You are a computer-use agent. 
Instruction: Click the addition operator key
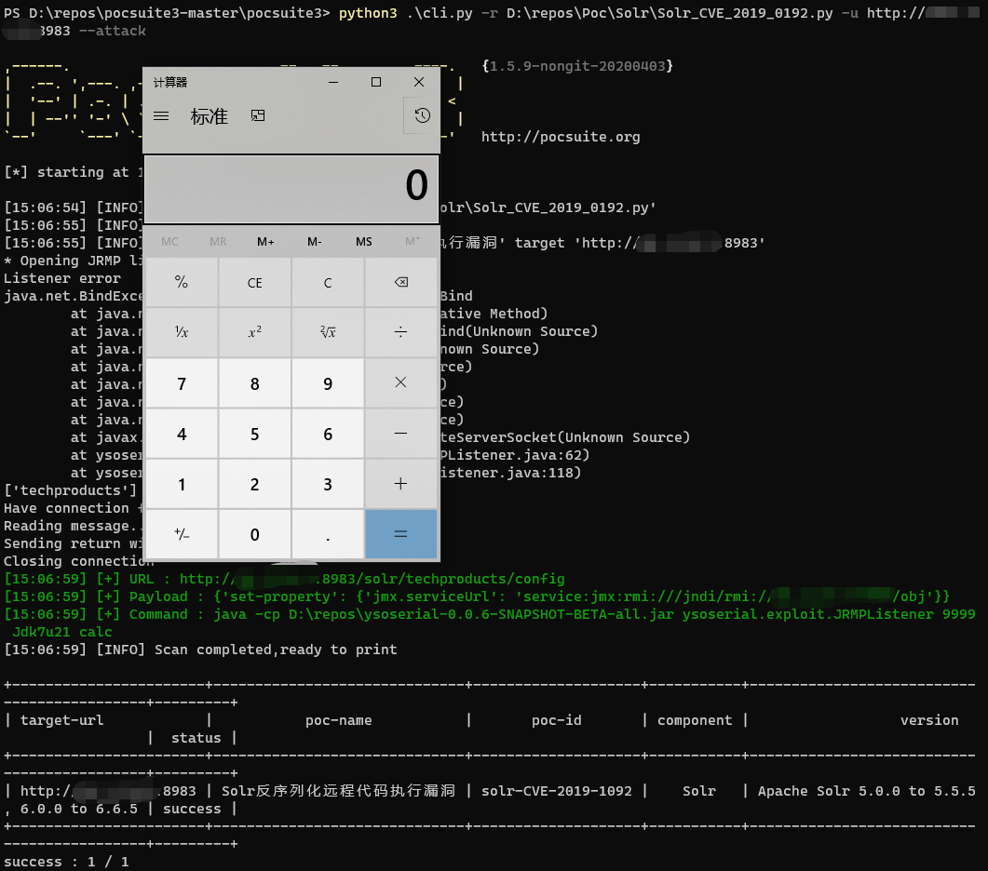coord(400,484)
